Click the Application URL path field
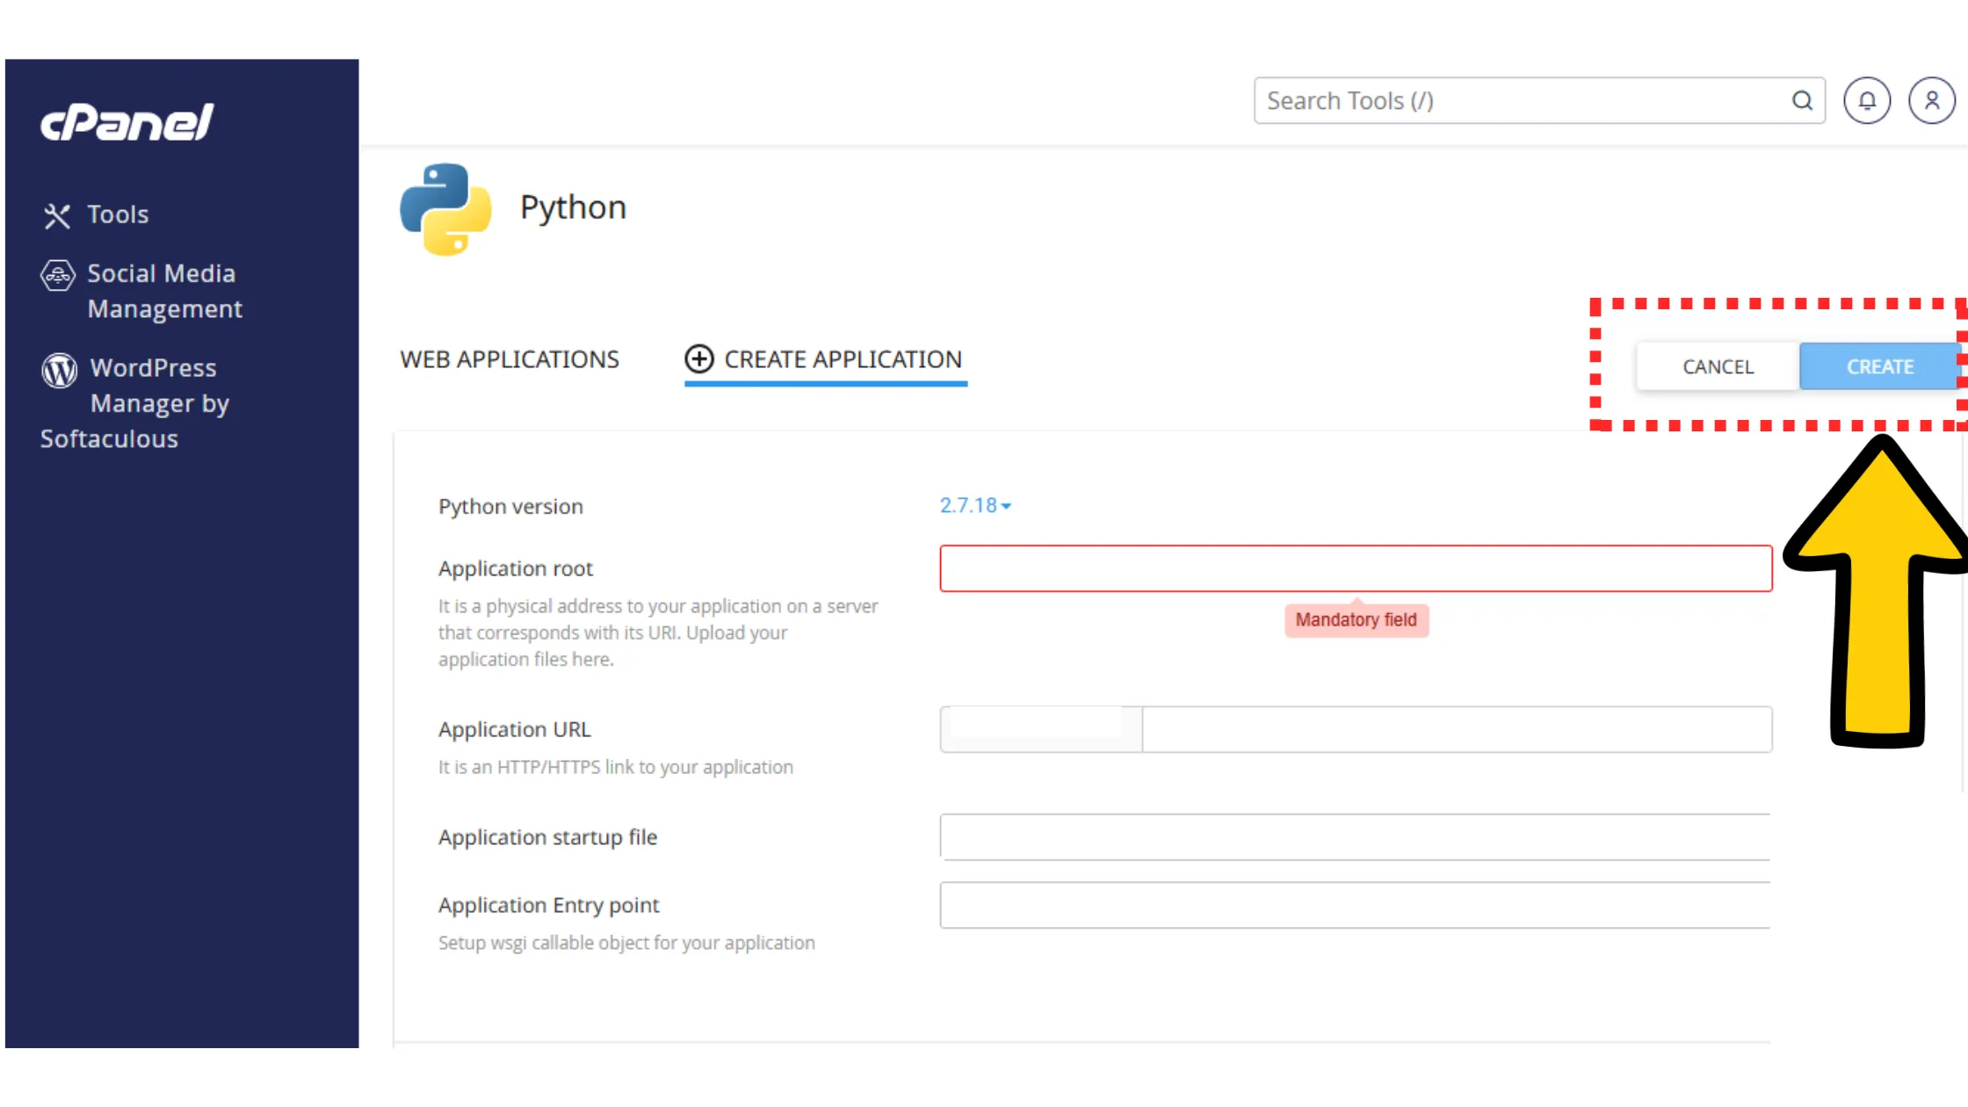Viewport: 1968px width, 1107px height. click(1458, 729)
